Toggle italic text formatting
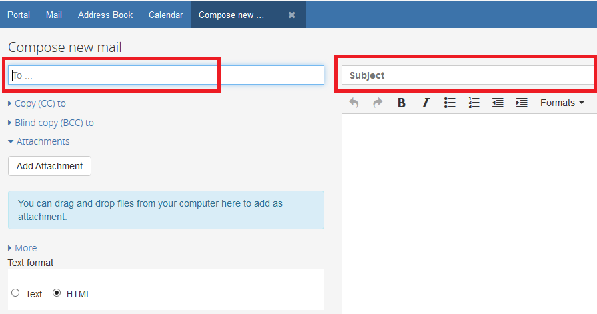The height and width of the screenshot is (314, 597). click(426, 103)
